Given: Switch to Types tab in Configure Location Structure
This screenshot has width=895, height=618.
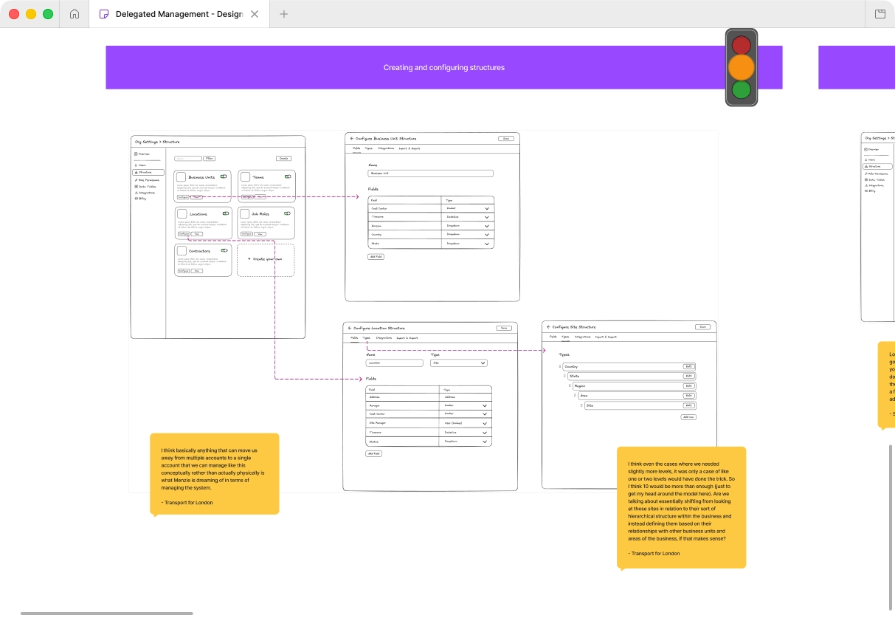Looking at the screenshot, I should 367,338.
